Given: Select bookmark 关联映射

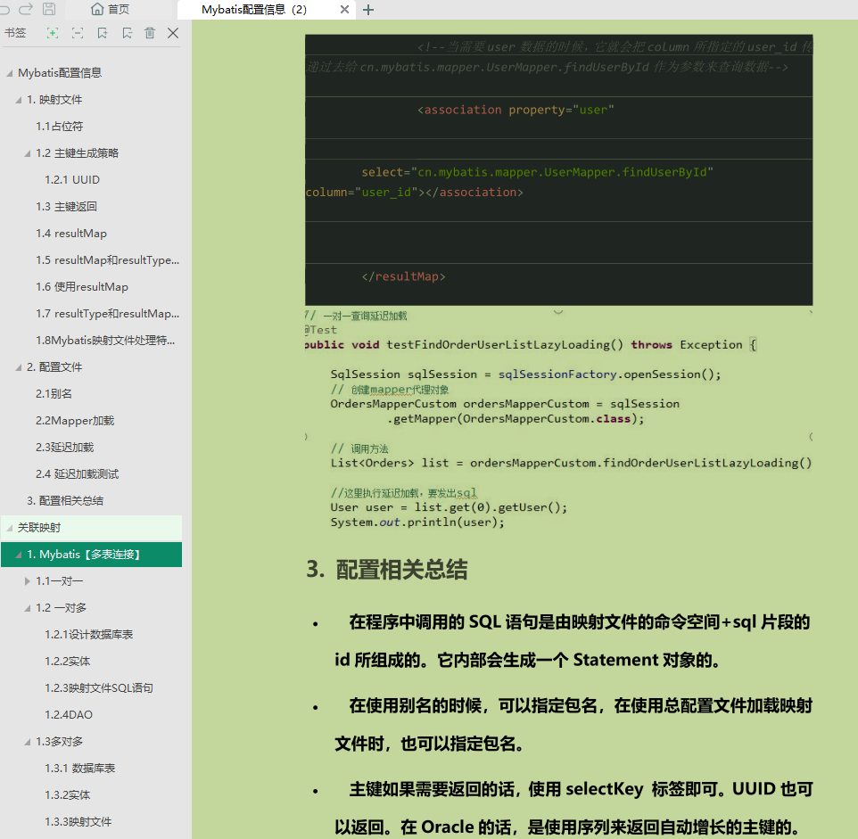Looking at the screenshot, I should (x=39, y=528).
